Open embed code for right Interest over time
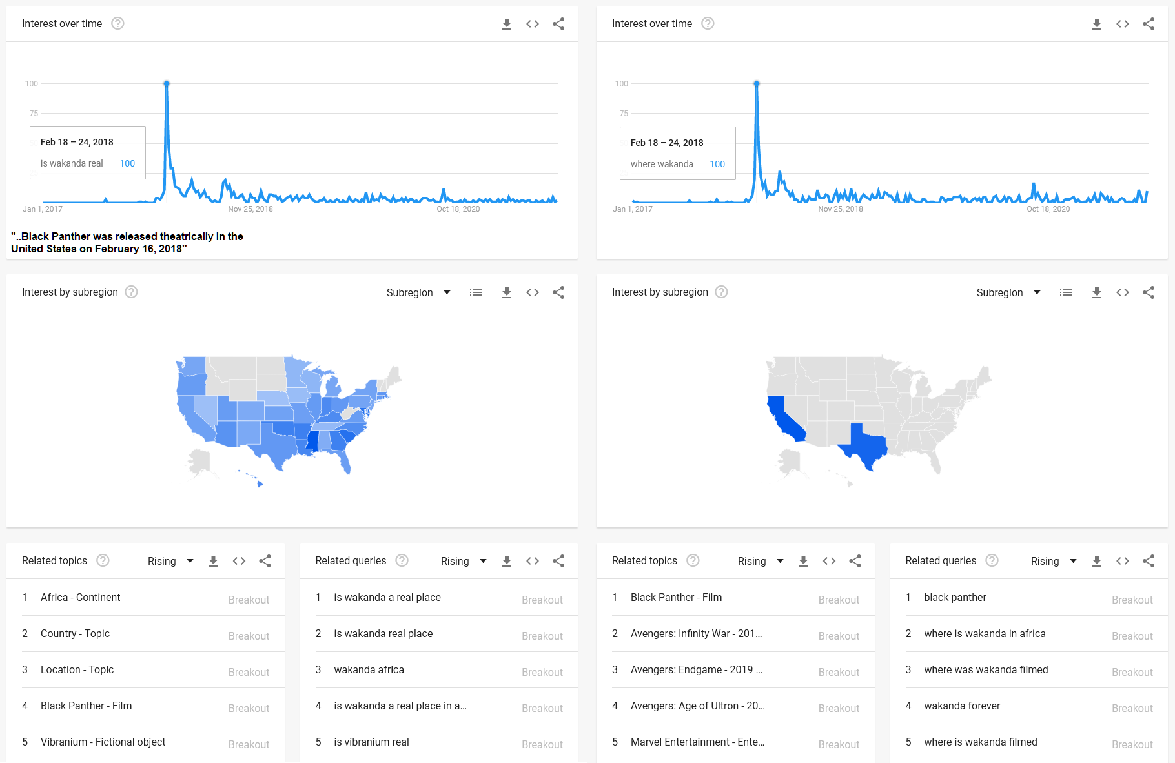The width and height of the screenshot is (1175, 763). click(x=1123, y=24)
